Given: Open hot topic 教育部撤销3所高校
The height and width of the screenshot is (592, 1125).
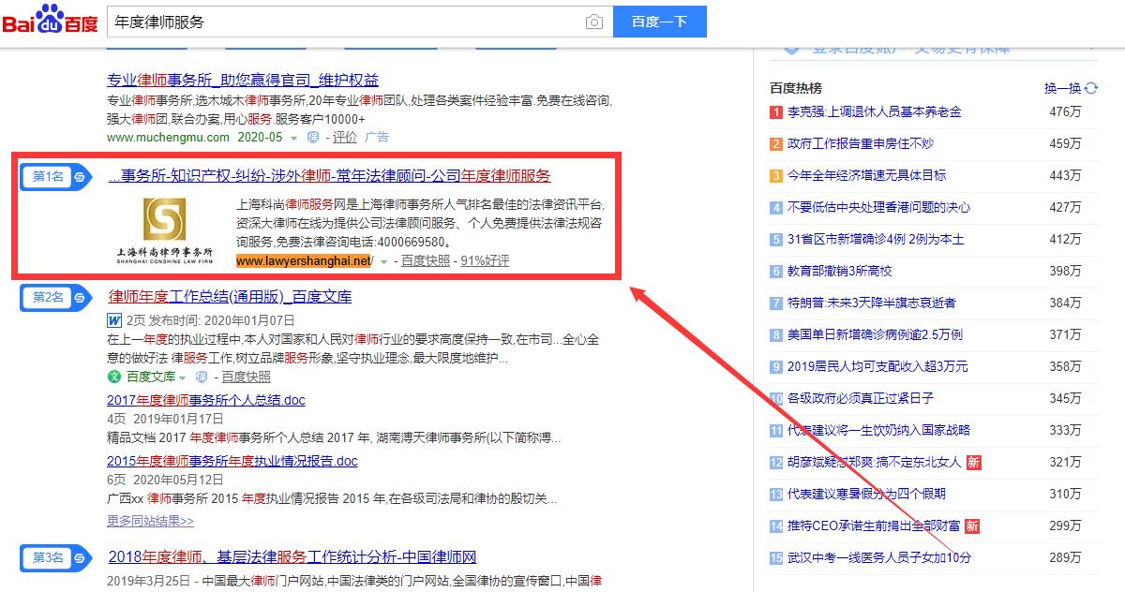Looking at the screenshot, I should tap(840, 271).
